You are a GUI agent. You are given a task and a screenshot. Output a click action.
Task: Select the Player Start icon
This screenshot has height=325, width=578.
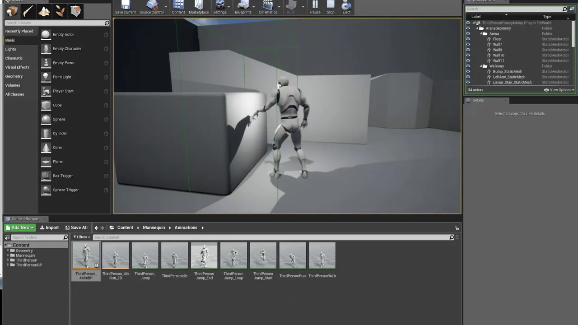tap(46, 91)
